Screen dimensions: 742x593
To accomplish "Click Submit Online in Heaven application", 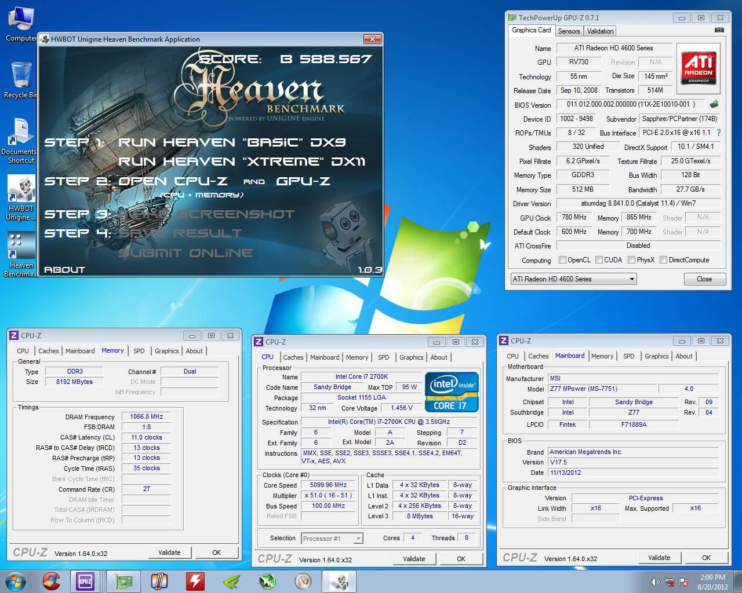I will 185,253.
